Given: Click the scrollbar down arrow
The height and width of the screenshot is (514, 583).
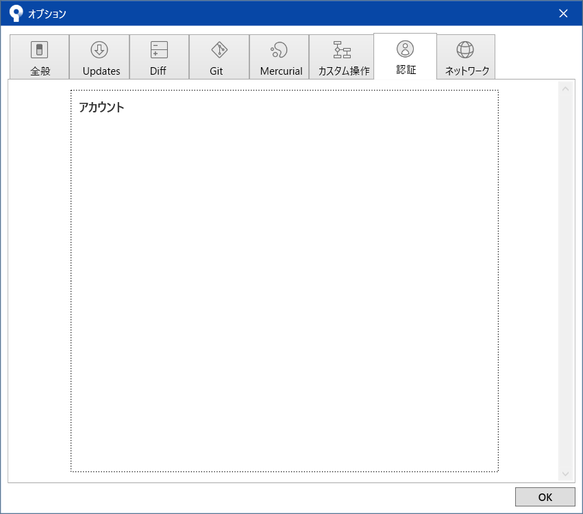Looking at the screenshot, I should point(565,474).
